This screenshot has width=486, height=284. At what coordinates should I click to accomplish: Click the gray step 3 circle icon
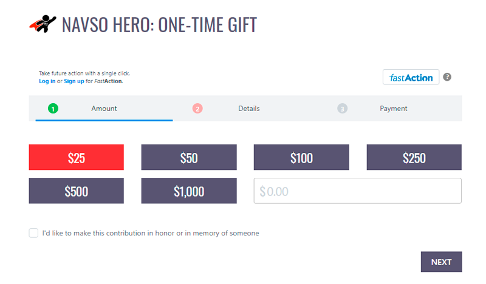(342, 109)
